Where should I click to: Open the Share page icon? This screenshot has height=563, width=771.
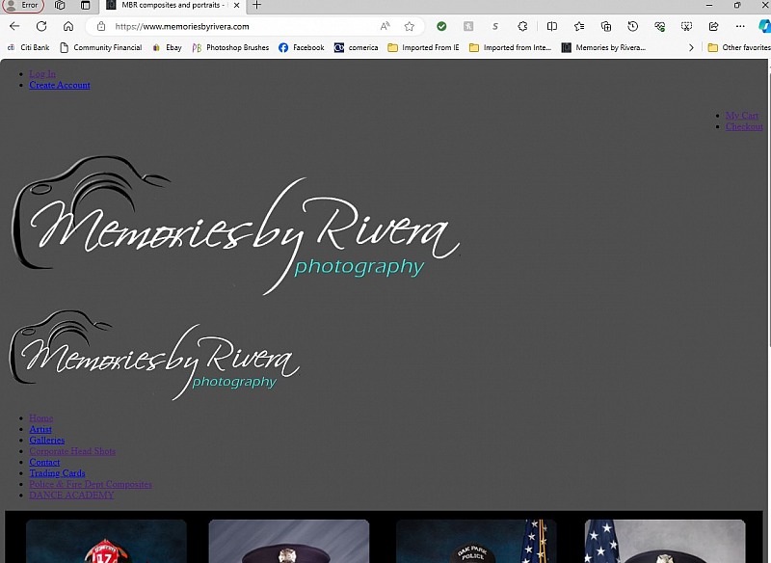[713, 27]
